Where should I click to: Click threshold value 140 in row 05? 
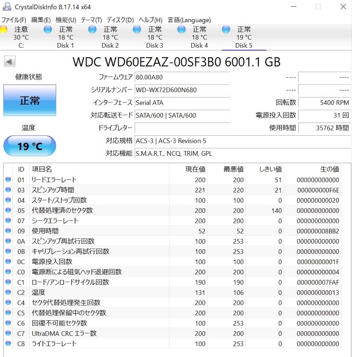(277, 211)
